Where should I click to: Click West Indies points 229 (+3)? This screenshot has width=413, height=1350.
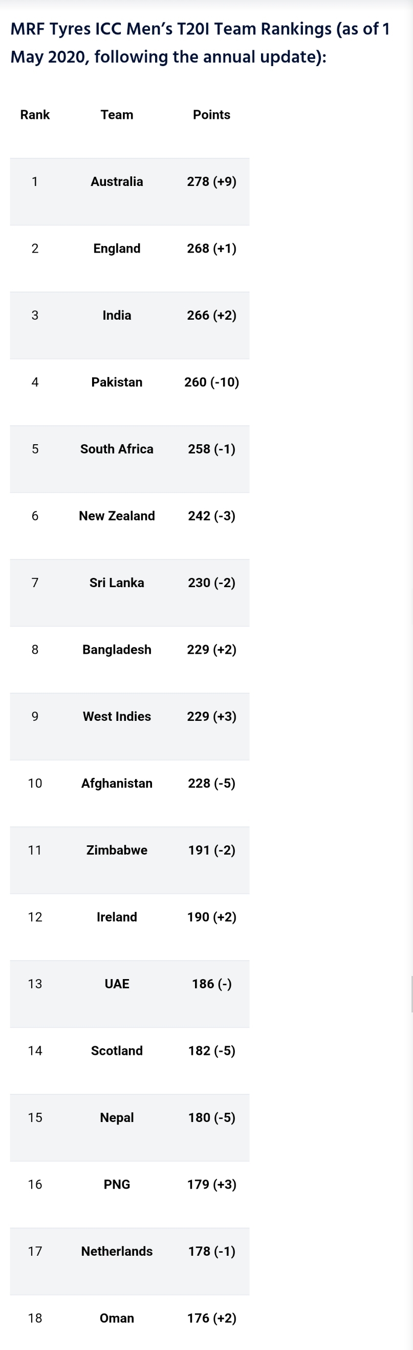[211, 716]
